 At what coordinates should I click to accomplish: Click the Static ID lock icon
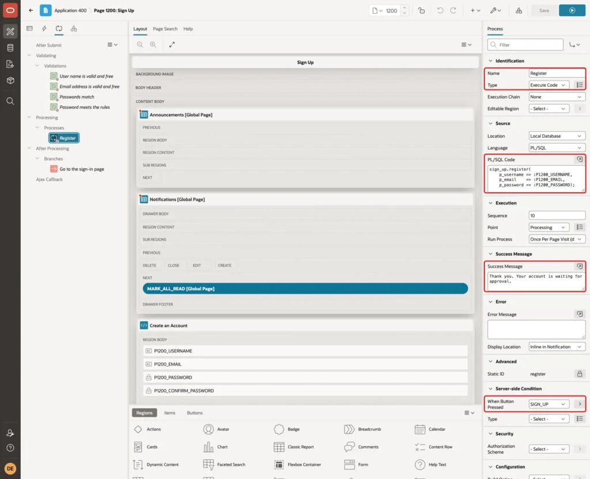click(580, 374)
